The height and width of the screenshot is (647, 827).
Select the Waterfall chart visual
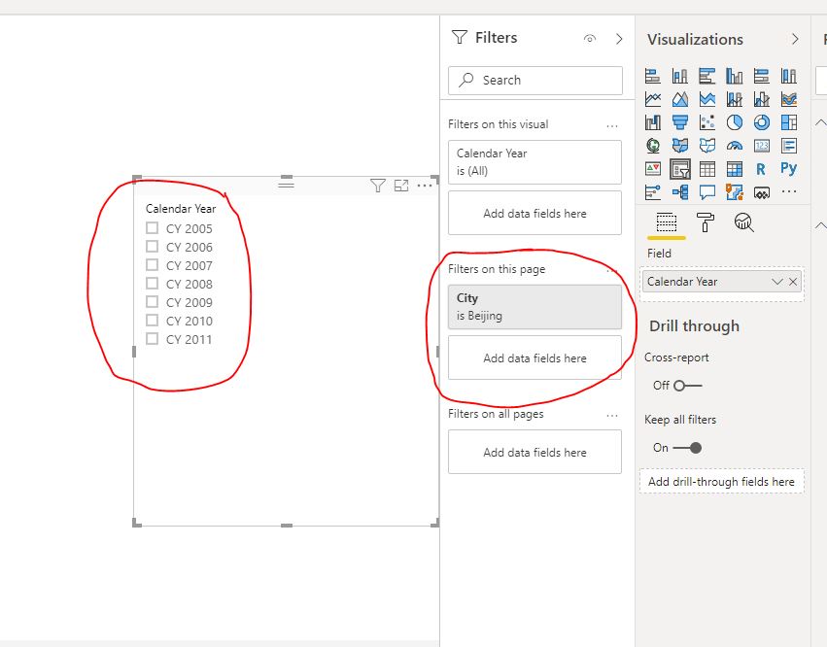click(x=652, y=122)
